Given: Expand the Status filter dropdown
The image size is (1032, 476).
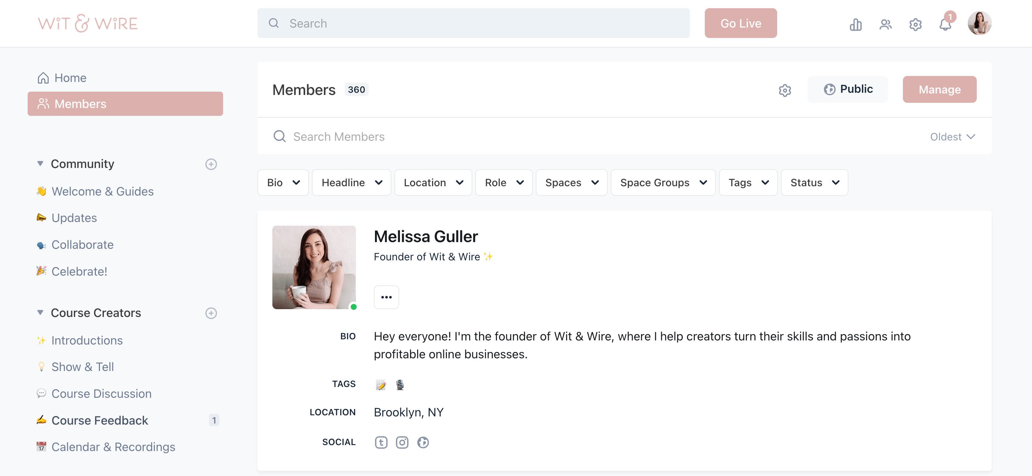Looking at the screenshot, I should [x=814, y=182].
